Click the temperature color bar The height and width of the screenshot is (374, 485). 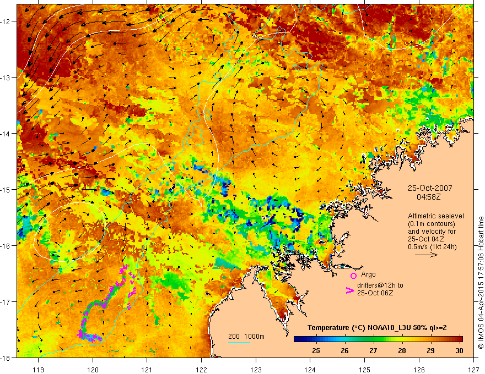[x=378, y=339]
